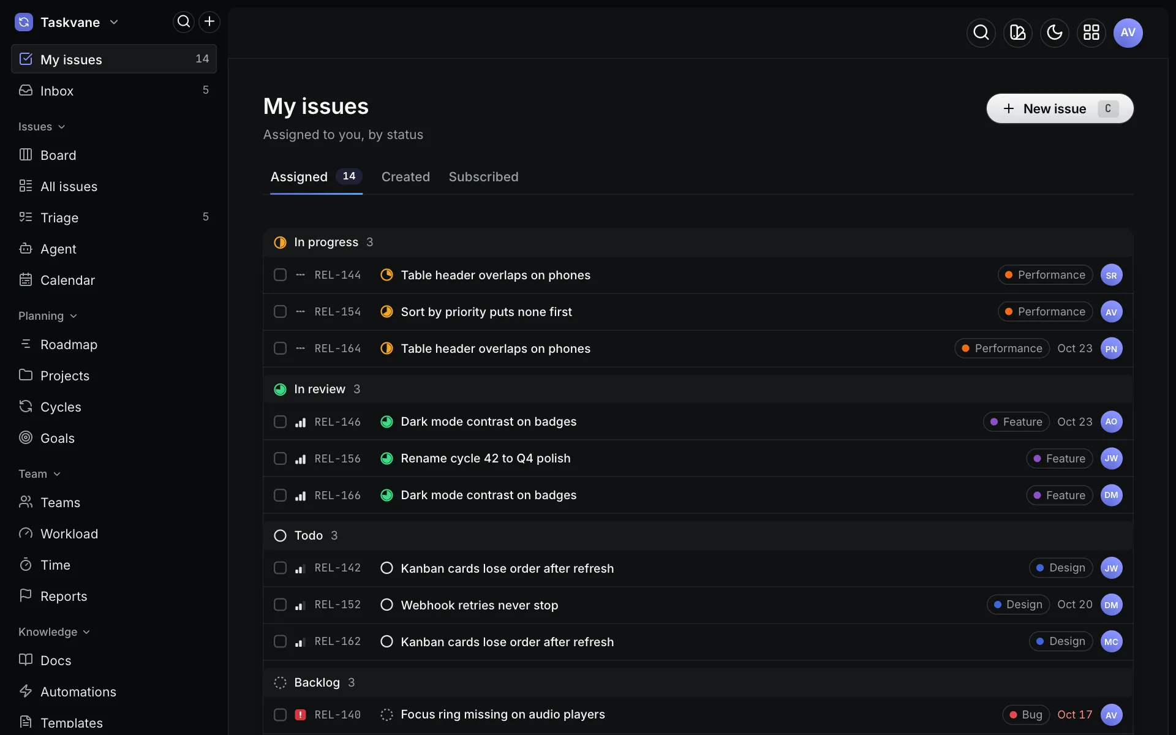Open issue Rename cycle 42 to Q4 polish

pos(486,459)
